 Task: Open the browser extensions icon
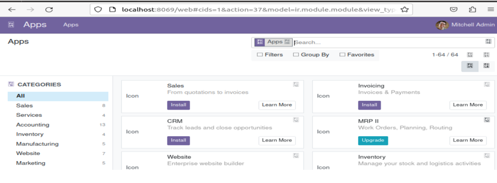pos(472,10)
